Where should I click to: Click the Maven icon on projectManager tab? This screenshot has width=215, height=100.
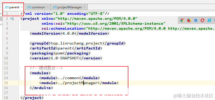tap(55, 7)
